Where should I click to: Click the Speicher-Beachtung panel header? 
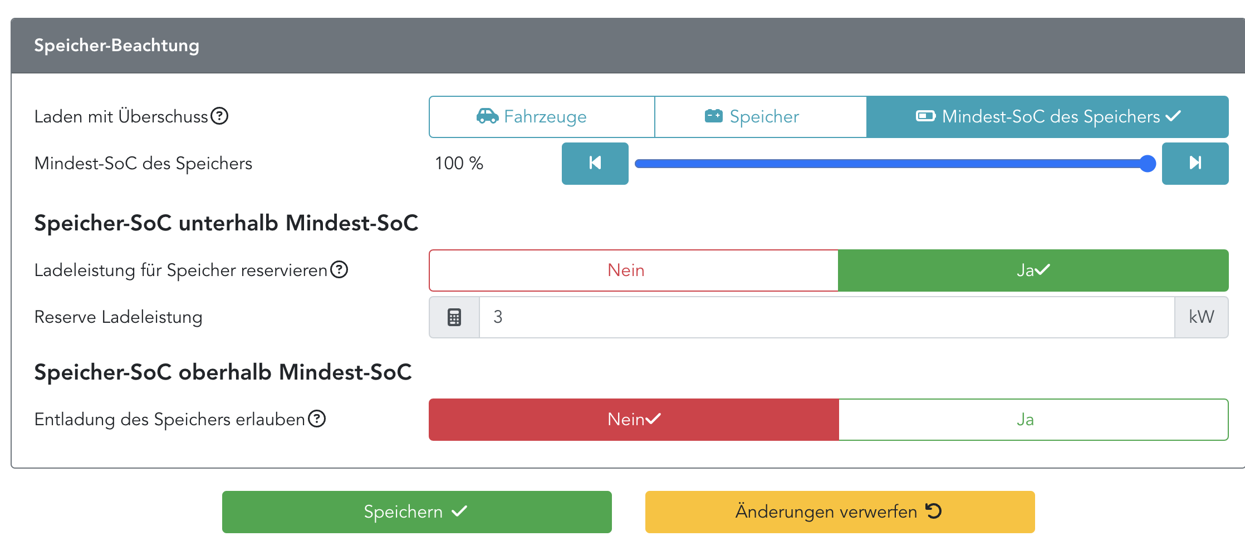[x=628, y=46]
